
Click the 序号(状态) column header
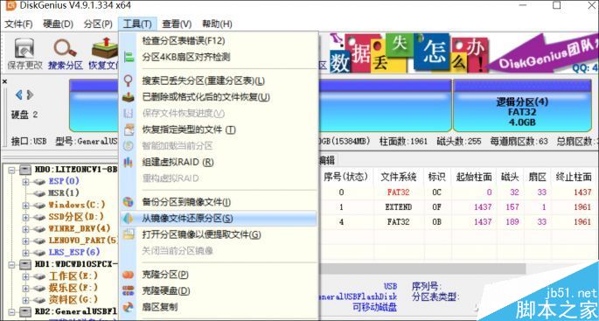345,177
